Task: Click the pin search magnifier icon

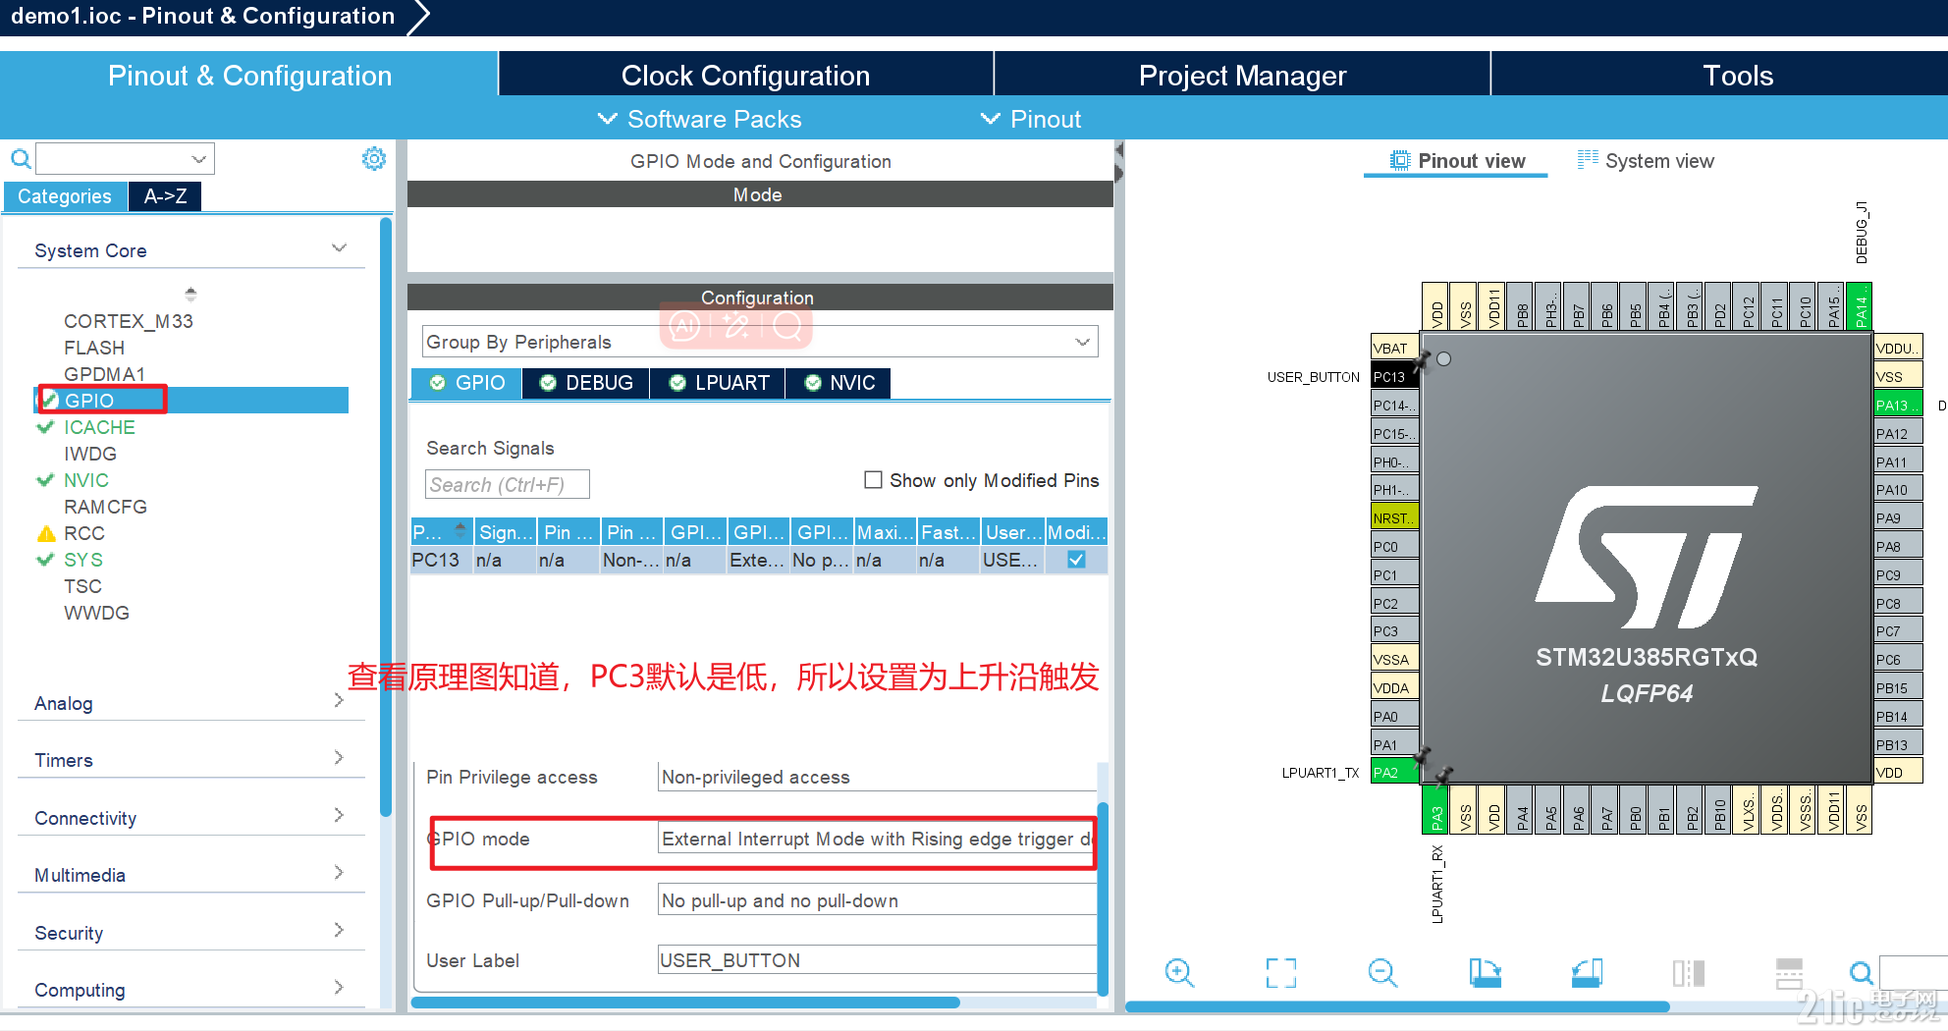Action: point(1861,973)
